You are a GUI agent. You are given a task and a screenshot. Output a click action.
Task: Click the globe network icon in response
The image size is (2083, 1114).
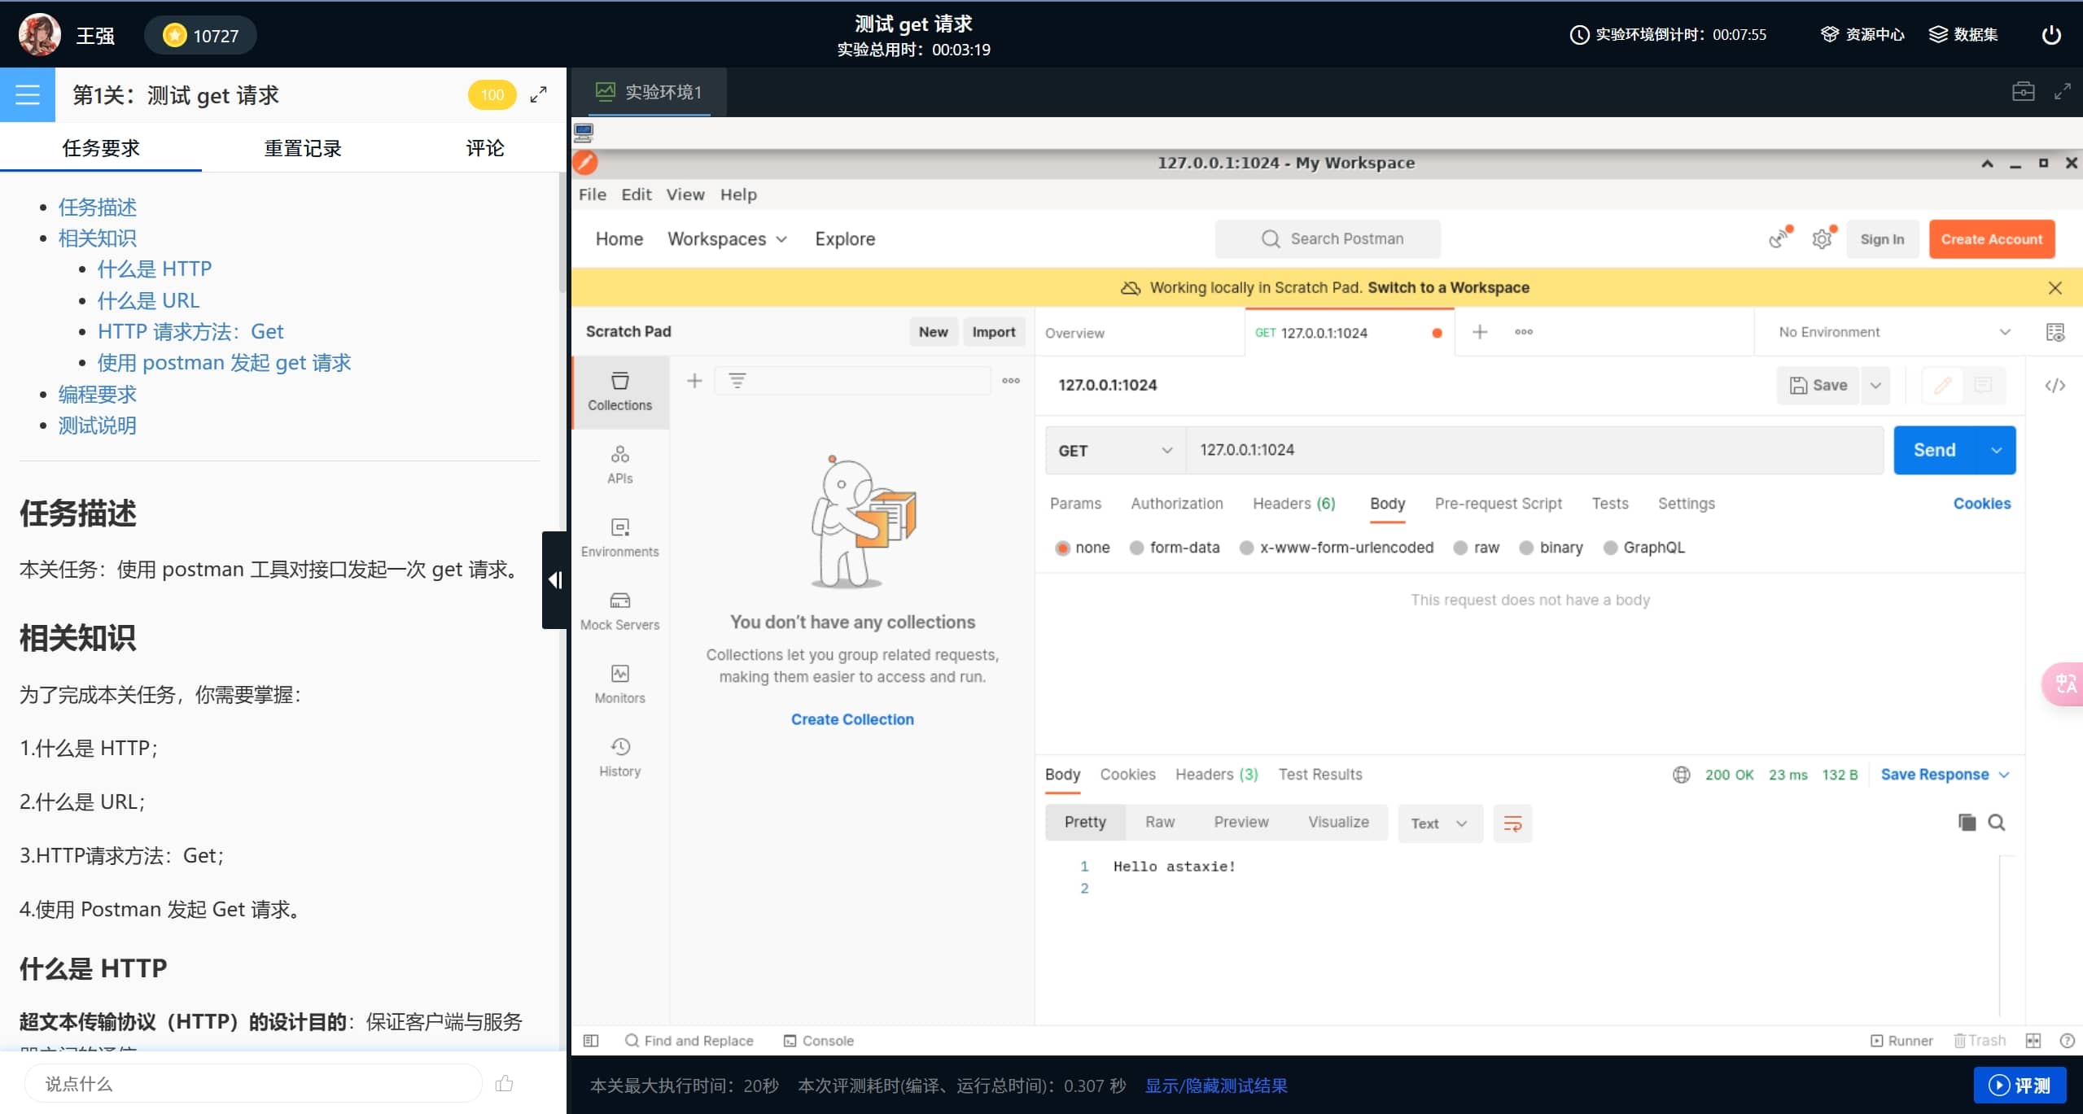[x=1681, y=774]
